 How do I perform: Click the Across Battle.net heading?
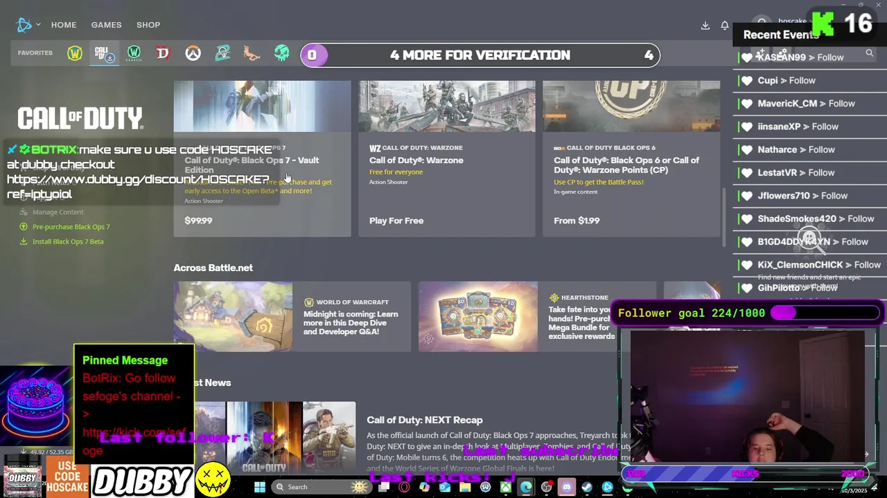click(x=213, y=268)
